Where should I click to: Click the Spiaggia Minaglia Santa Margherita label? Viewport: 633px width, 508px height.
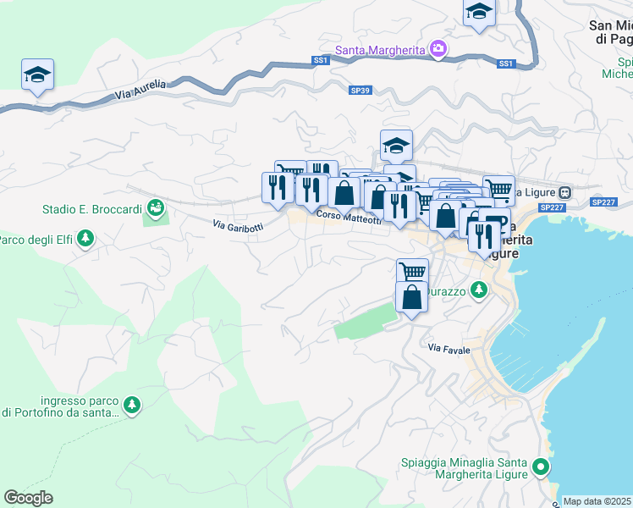pos(465,467)
